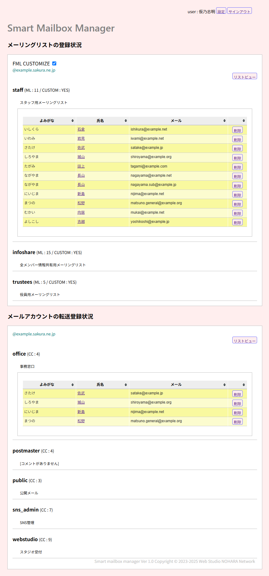This screenshot has width=269, height=576.
Task: Sort staff list by 氏名 column arrow
Action: [x=126, y=121]
